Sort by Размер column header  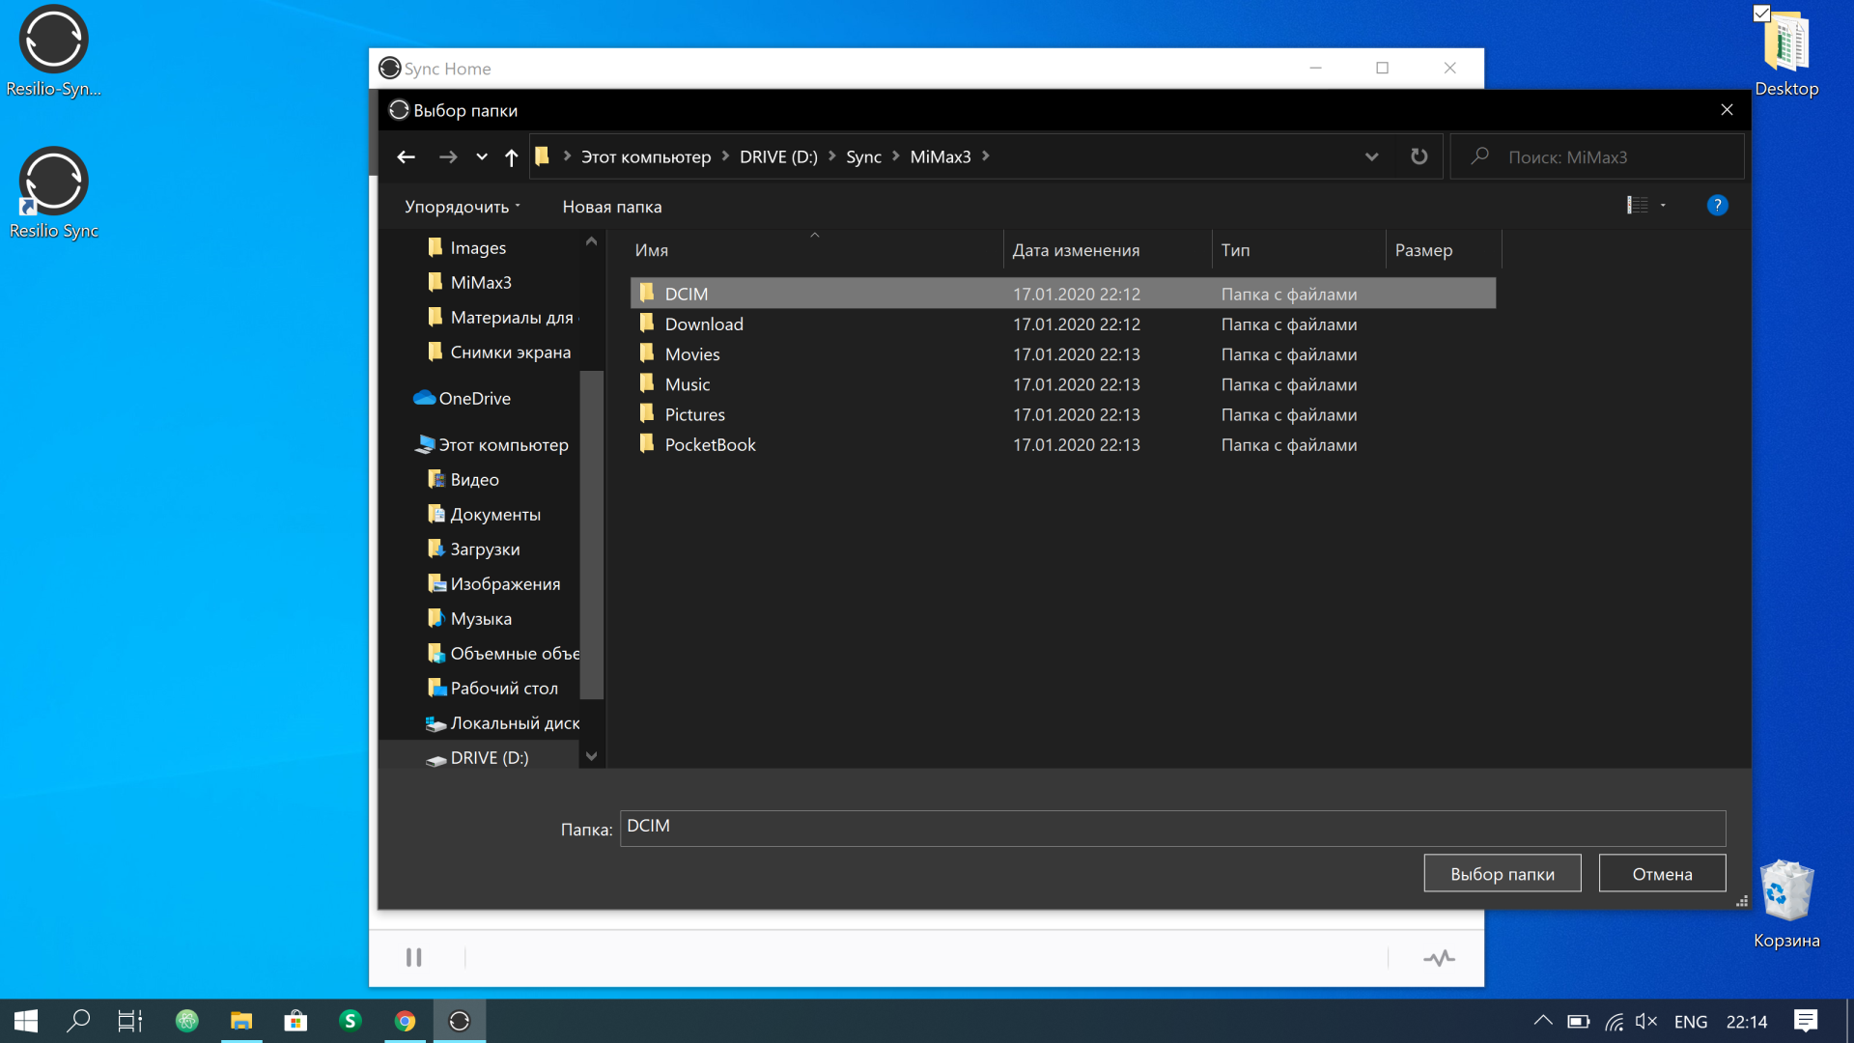click(1444, 249)
